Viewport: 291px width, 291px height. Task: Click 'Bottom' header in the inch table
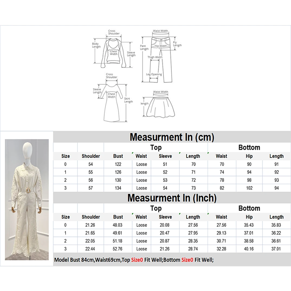[x=249, y=208]
